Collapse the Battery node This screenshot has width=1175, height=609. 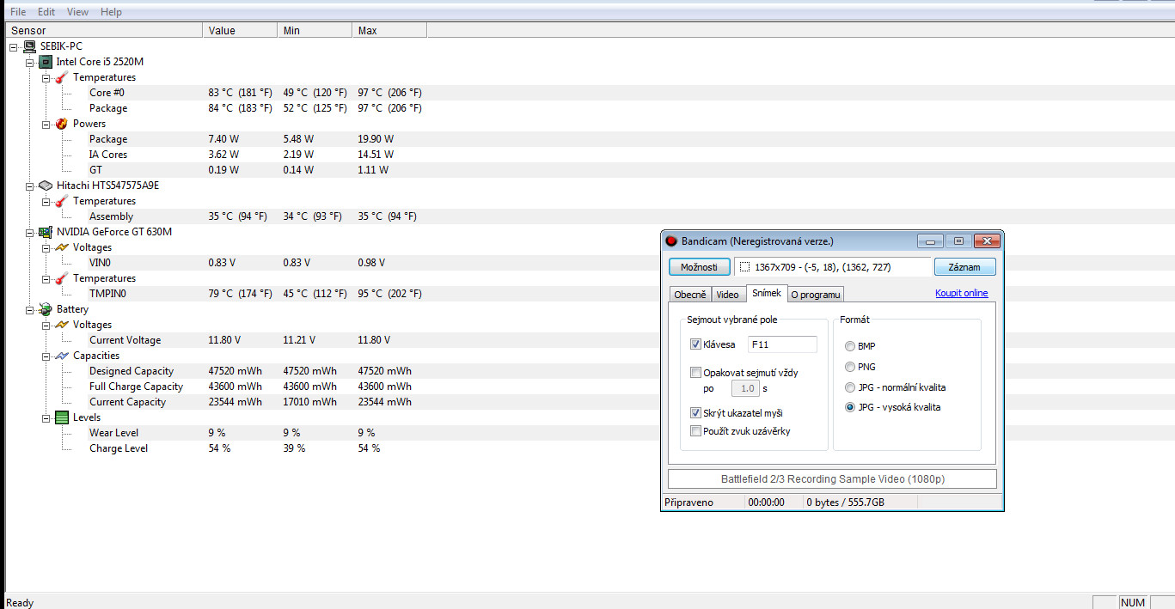click(29, 309)
